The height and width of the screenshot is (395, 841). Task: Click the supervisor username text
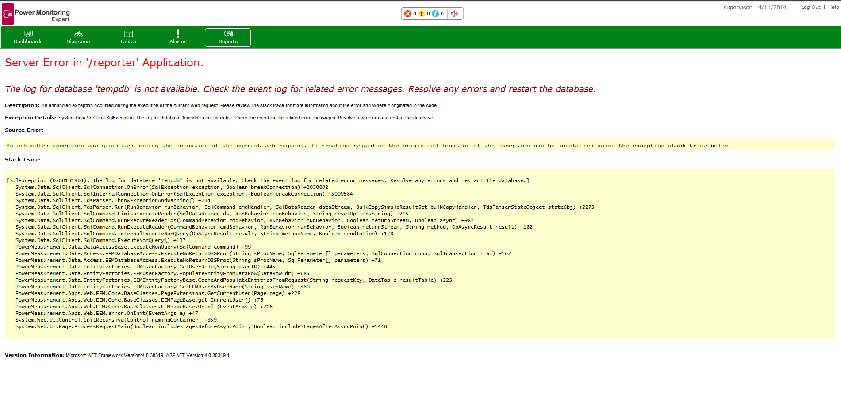[x=737, y=8]
